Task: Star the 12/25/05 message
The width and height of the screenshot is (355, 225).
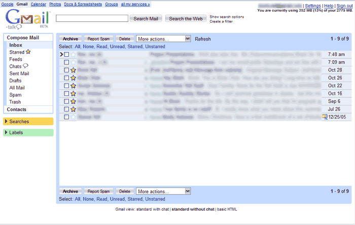Action: [73, 117]
